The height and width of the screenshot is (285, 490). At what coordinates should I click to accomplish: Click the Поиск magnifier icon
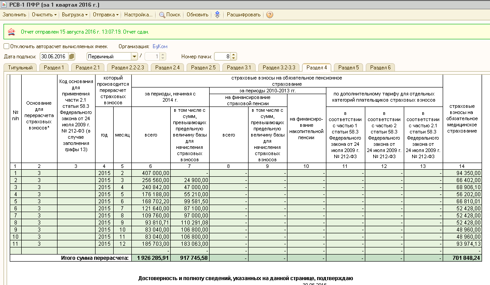[162, 15]
